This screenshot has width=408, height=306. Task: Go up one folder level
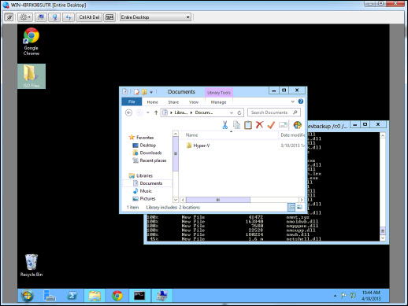[156, 112]
